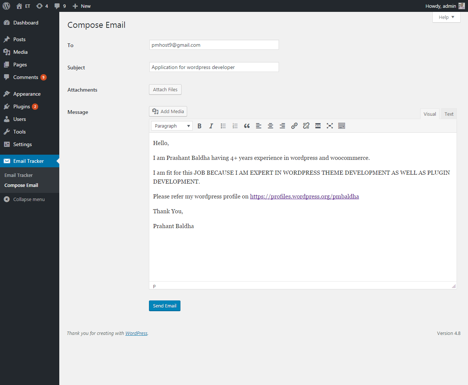
Task: Apply italic formatting to the message
Action: pyautogui.click(x=211, y=126)
